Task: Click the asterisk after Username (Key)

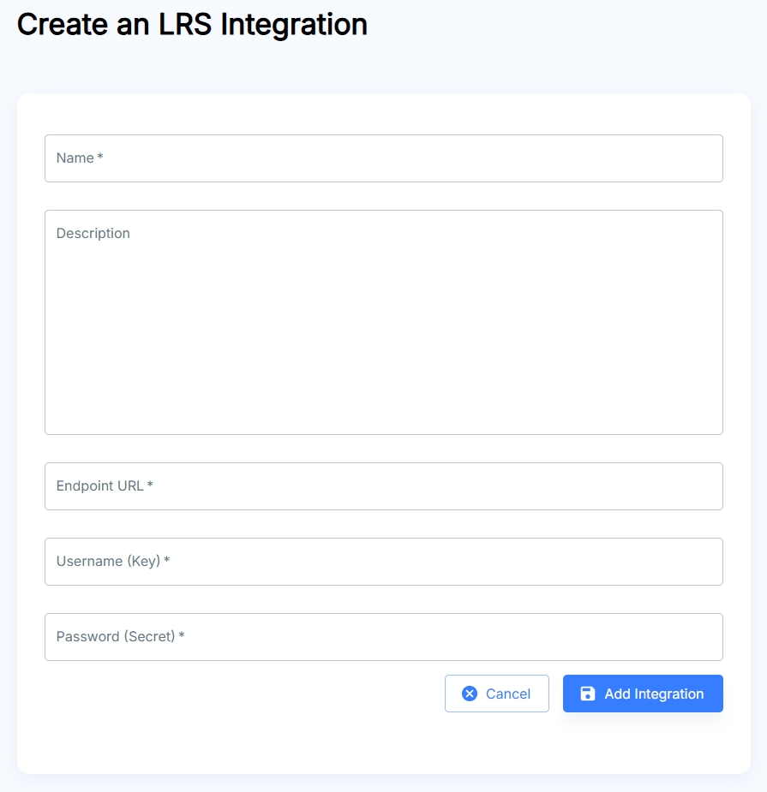Action: click(x=166, y=560)
